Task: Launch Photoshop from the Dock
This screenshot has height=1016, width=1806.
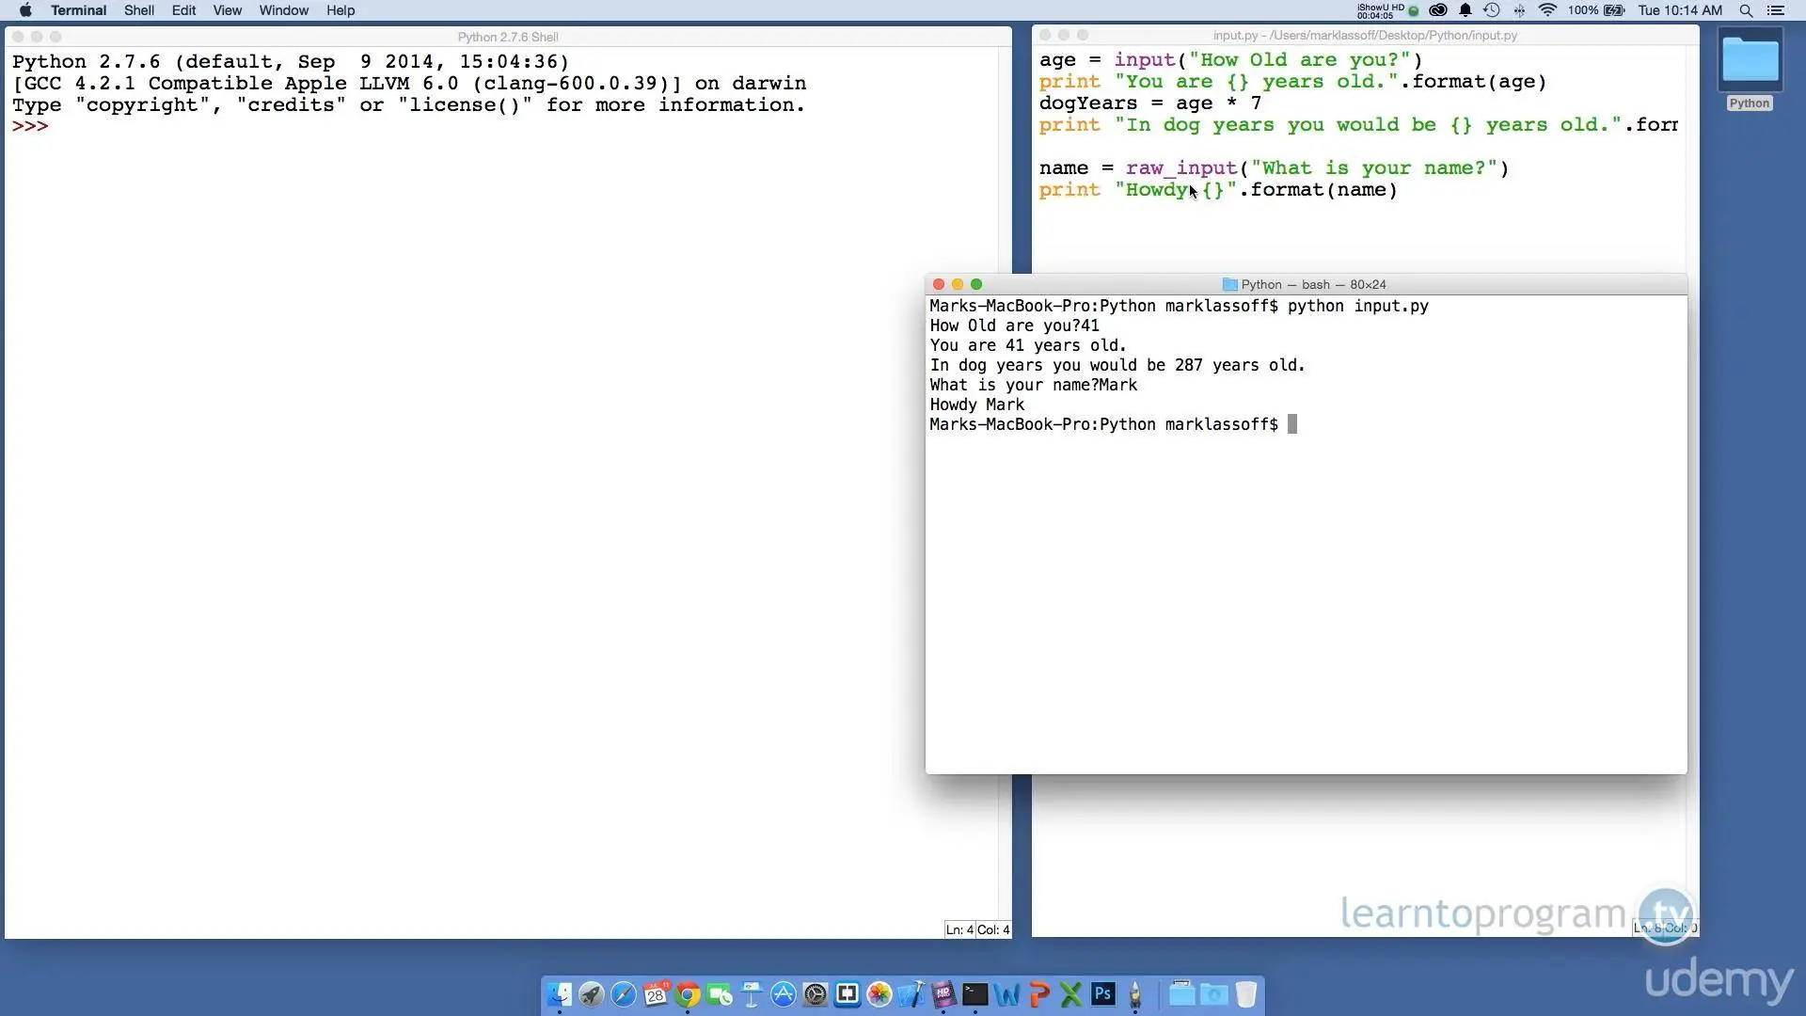Action: coord(1103,994)
